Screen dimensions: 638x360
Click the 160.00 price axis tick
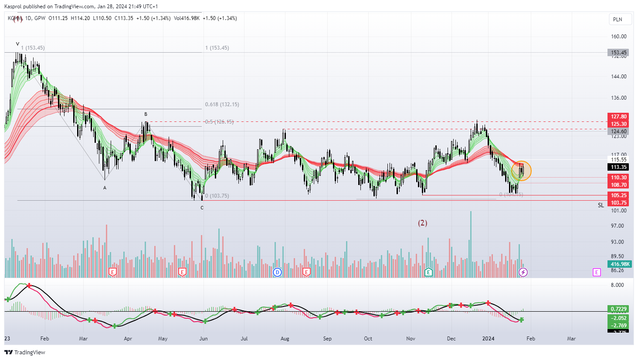pos(619,37)
